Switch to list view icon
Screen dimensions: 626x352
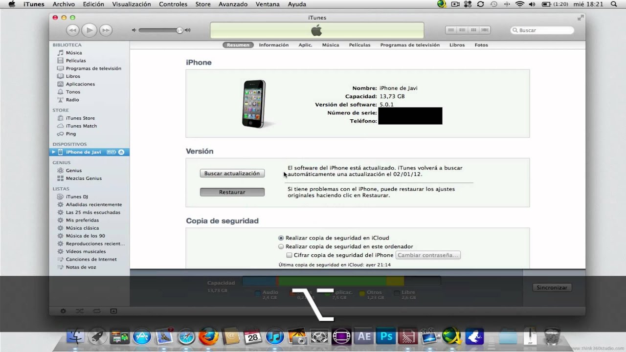(x=451, y=30)
